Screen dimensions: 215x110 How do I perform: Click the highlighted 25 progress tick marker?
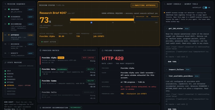91,23
